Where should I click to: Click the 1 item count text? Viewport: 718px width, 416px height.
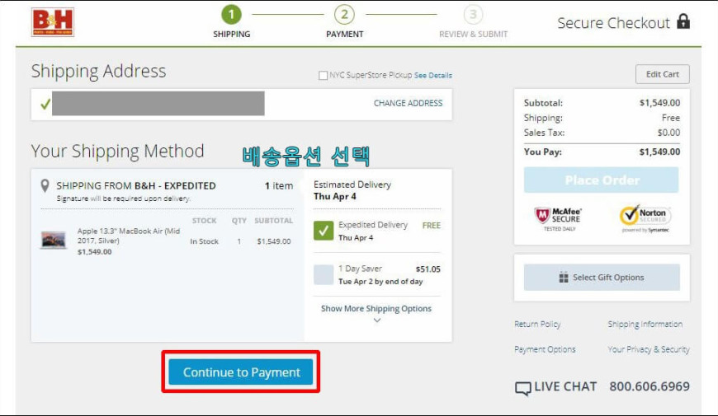(279, 186)
